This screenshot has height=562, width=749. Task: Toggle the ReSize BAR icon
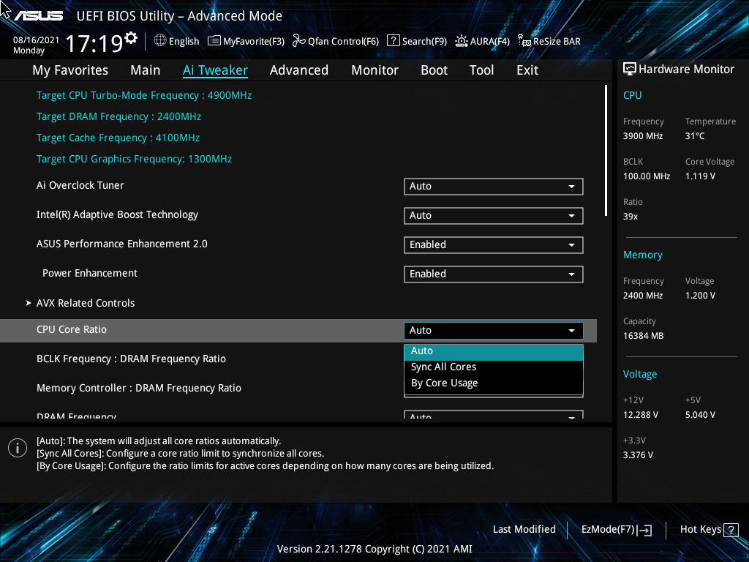tap(524, 41)
